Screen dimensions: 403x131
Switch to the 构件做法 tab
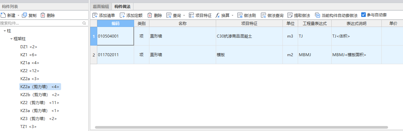(122, 6)
